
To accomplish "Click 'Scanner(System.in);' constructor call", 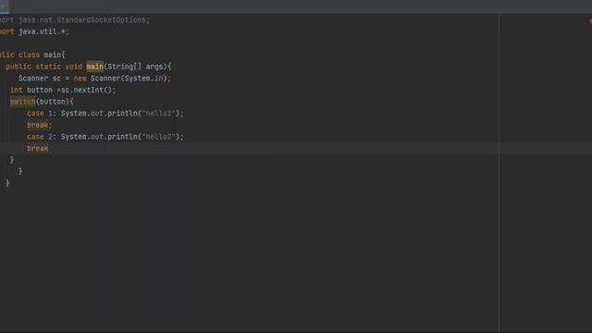I will [x=130, y=79].
